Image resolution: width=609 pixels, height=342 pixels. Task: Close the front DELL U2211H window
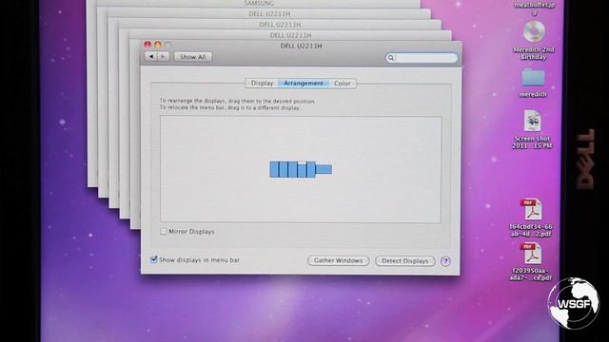[147, 45]
